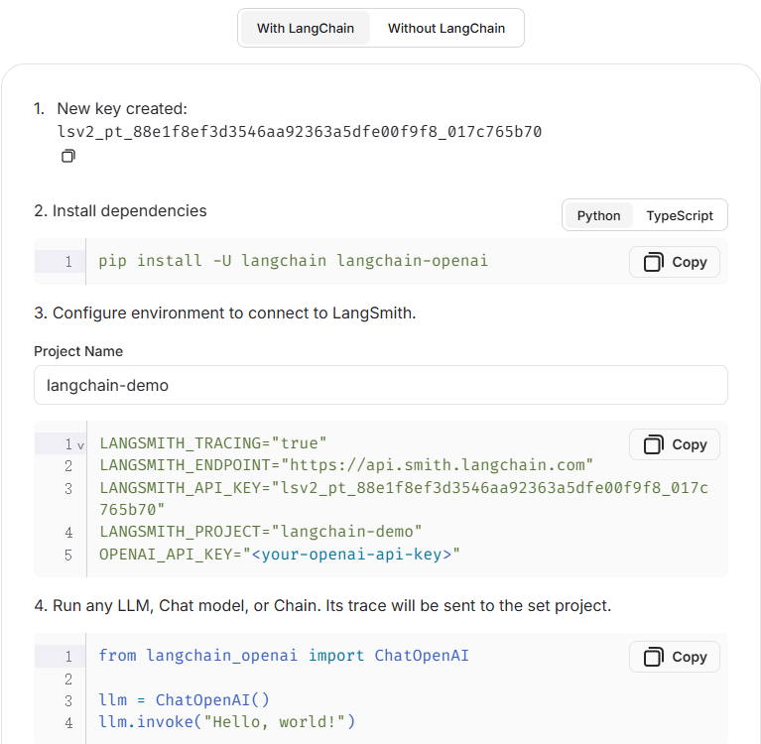This screenshot has width=761, height=744.
Task: Click the from langchain_openai import line
Action: point(284,656)
